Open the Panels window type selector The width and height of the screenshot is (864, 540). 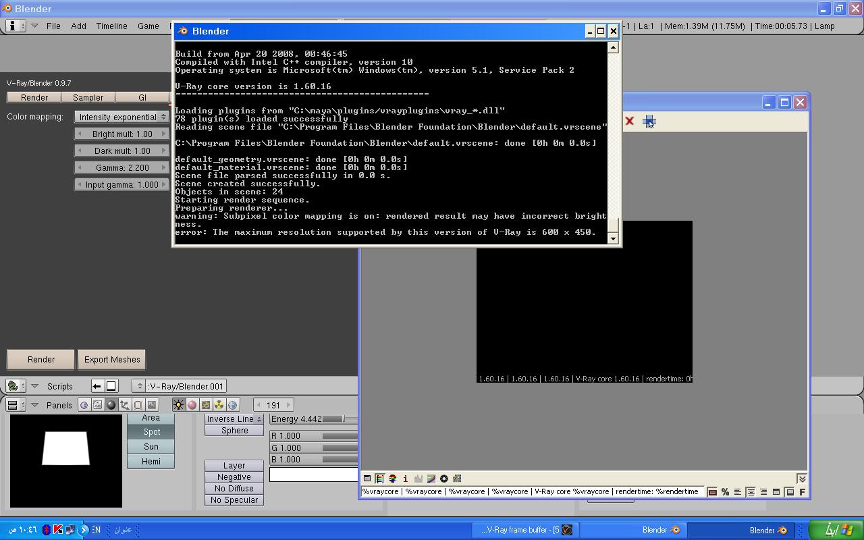coord(16,405)
